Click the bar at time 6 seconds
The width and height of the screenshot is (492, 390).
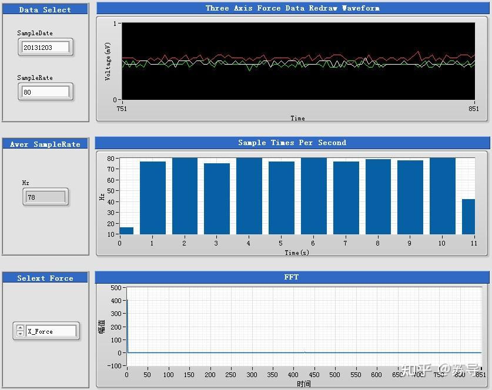(x=314, y=196)
